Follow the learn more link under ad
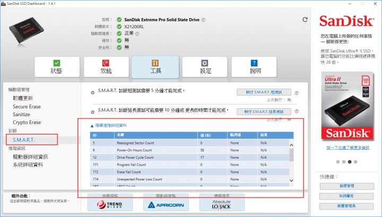The width and height of the screenshot is (382, 217). tap(348, 148)
